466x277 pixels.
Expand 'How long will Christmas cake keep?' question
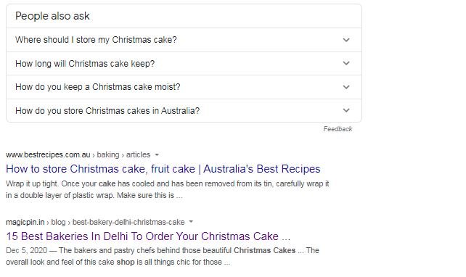184,64
